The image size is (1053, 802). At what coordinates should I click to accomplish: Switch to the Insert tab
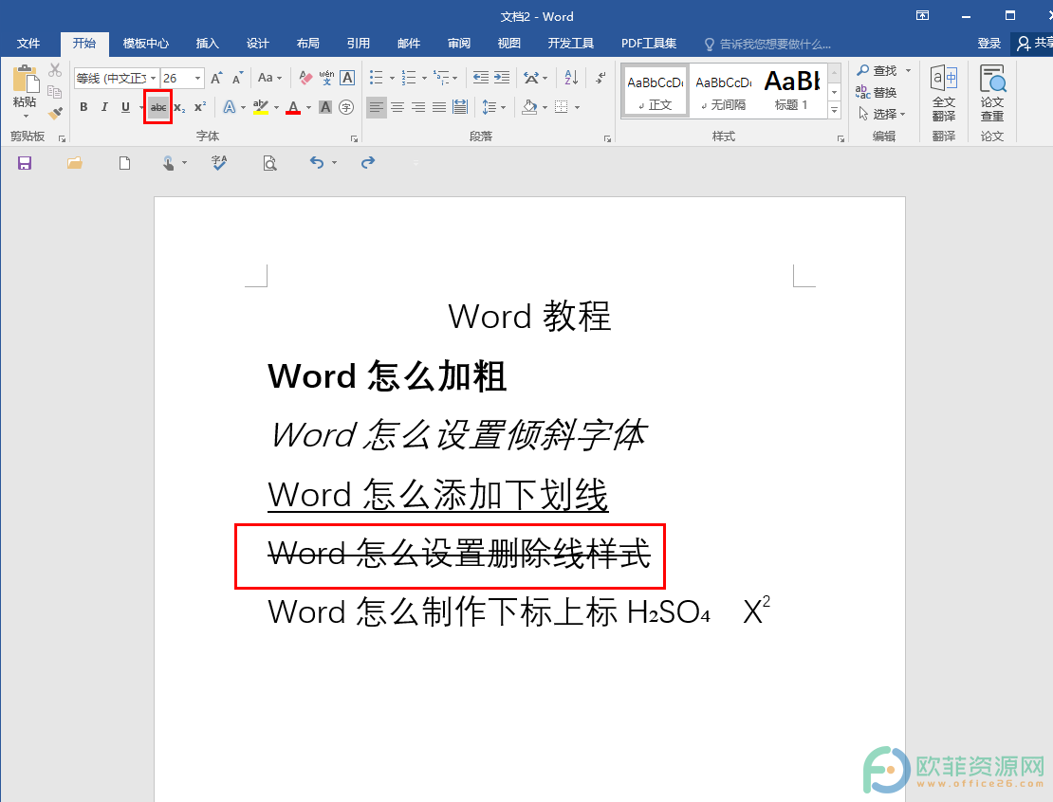pos(207,44)
